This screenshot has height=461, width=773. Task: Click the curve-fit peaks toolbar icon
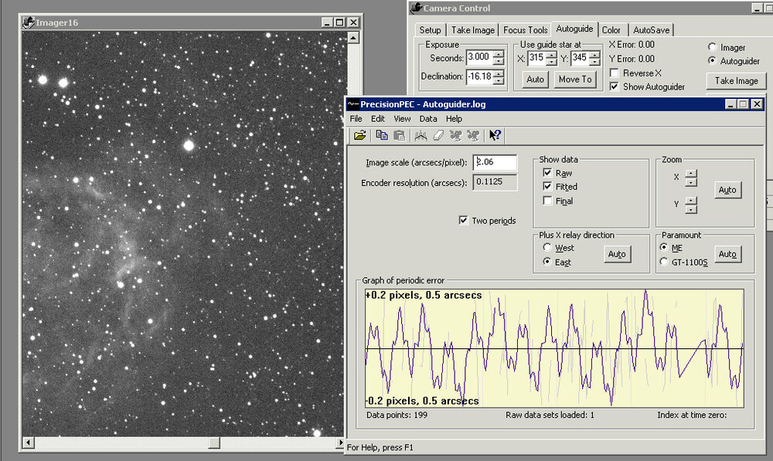pyautogui.click(x=421, y=136)
